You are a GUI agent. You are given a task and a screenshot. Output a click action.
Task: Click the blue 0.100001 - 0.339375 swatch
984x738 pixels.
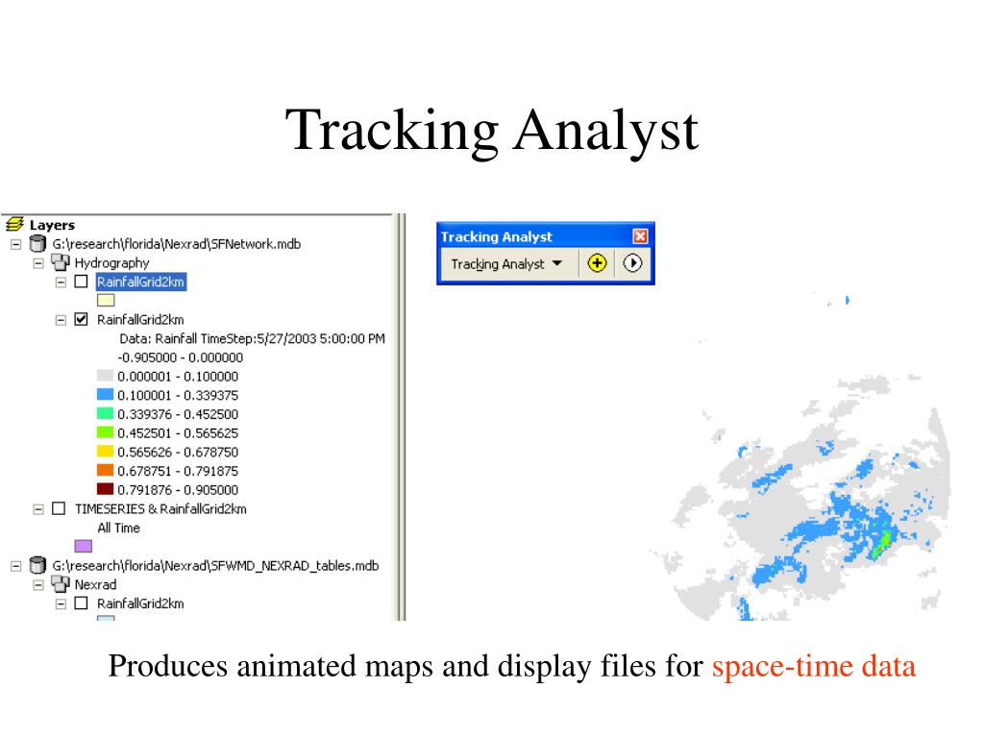(x=105, y=394)
